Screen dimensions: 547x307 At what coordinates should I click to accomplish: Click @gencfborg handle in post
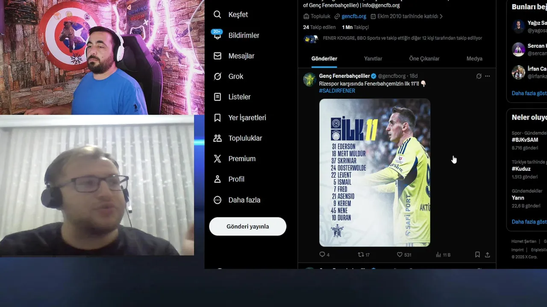pyautogui.click(x=392, y=76)
